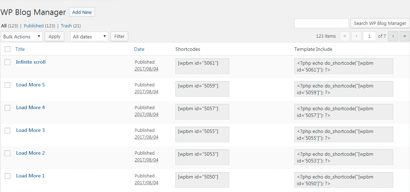Image resolution: width=410 pixels, height=192 pixels.
Task: Jump to the last page arrow
Action: [x=405, y=36]
